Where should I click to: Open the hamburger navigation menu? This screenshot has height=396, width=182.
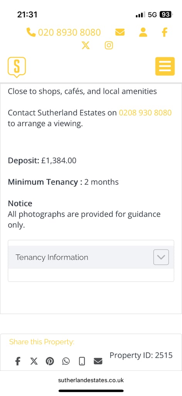(x=165, y=66)
